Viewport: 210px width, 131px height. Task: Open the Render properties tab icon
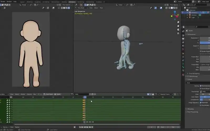pos(183,35)
